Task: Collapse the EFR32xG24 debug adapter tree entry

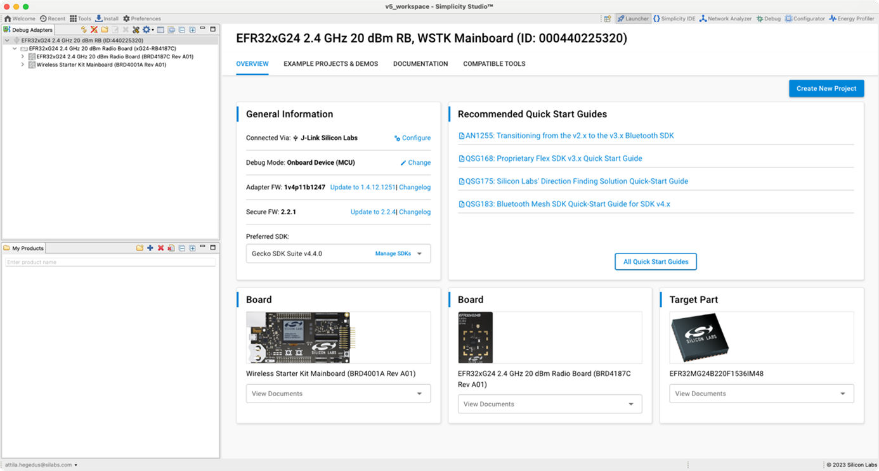Action: click(x=6, y=40)
